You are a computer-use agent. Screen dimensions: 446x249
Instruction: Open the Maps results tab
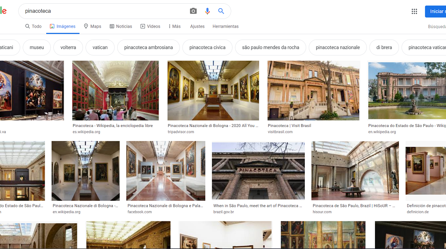(x=92, y=26)
